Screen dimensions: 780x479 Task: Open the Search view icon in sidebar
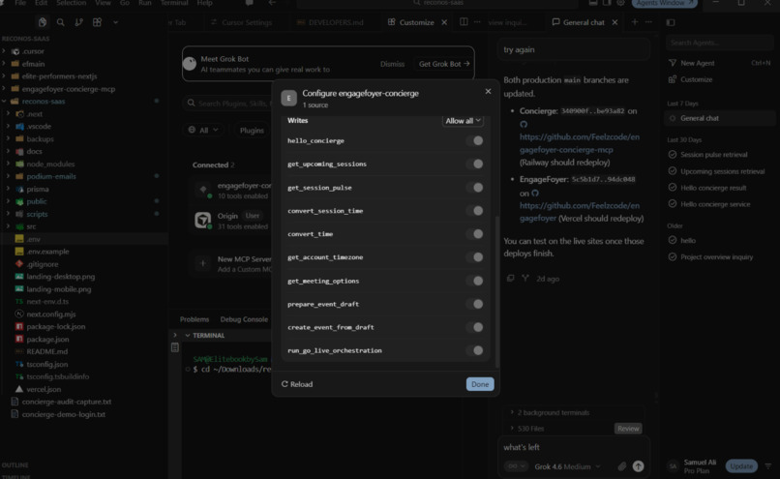click(x=60, y=22)
